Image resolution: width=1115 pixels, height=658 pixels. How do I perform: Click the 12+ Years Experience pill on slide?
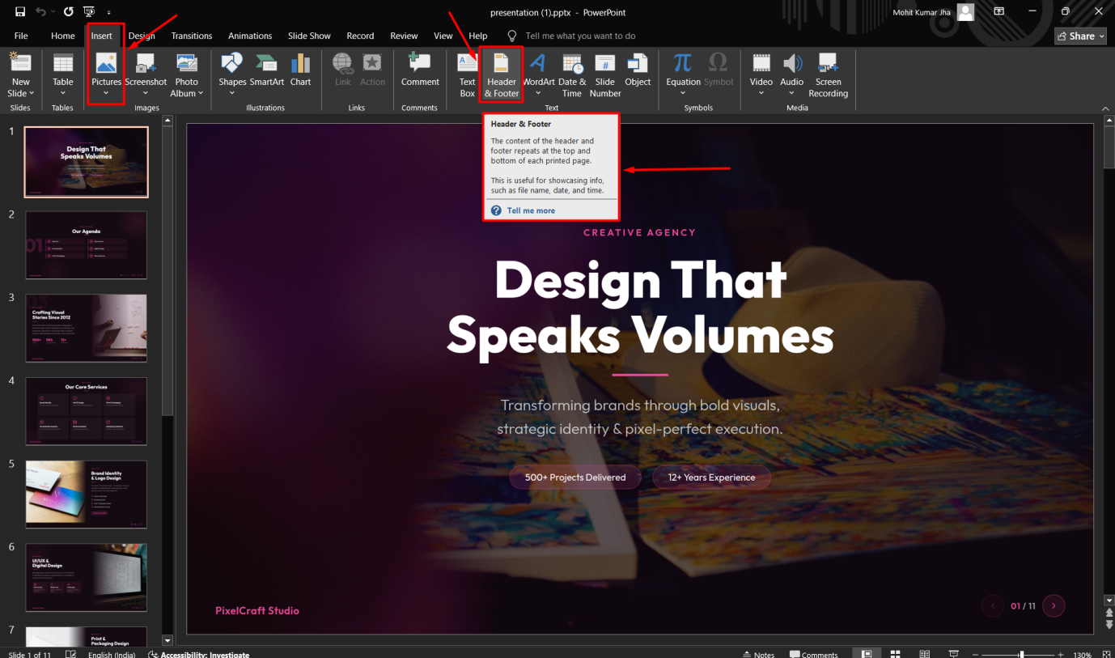(x=711, y=478)
